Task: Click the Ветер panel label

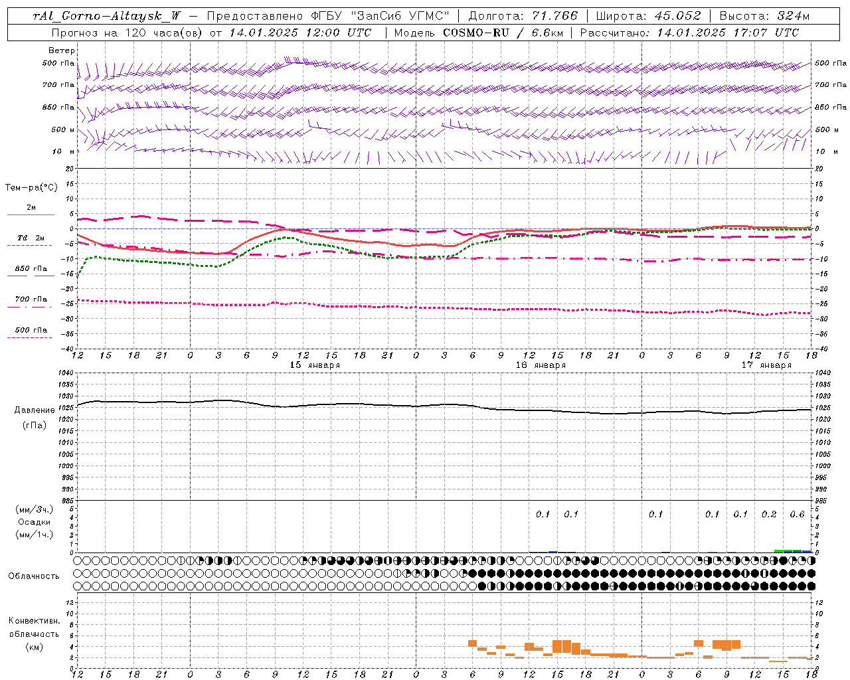Action: click(62, 50)
